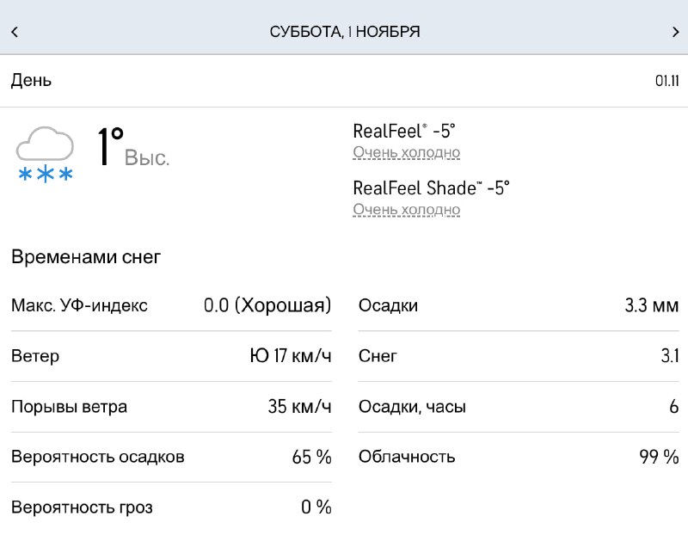
Task: Click the 'СУББОТА, 1 НОЯБРЯ' date header
Action: (x=344, y=32)
